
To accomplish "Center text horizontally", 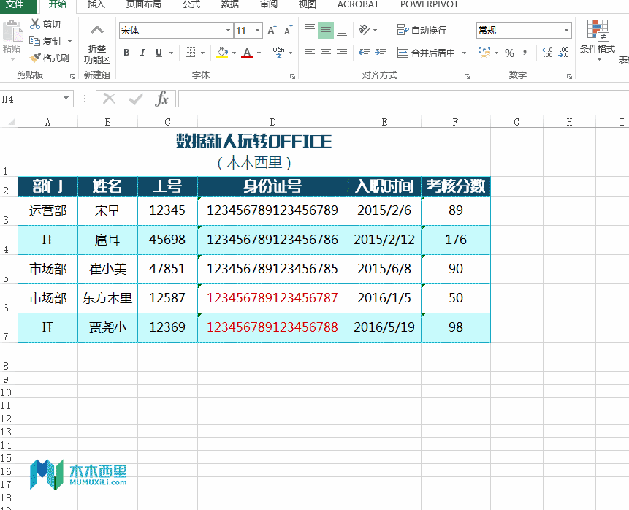I will [326, 53].
